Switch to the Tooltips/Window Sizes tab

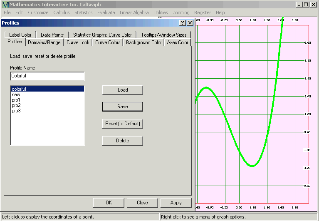(x=164, y=35)
